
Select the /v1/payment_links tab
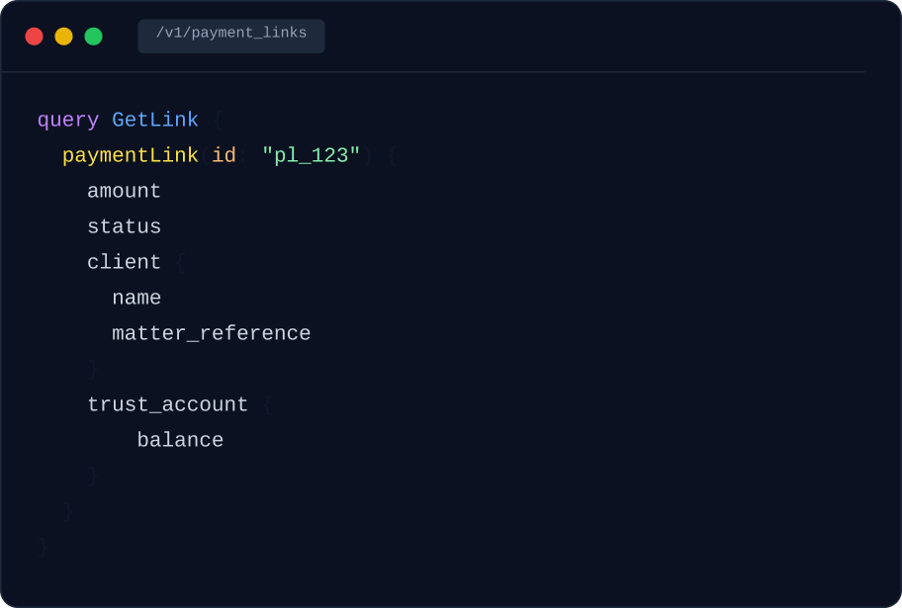(231, 35)
